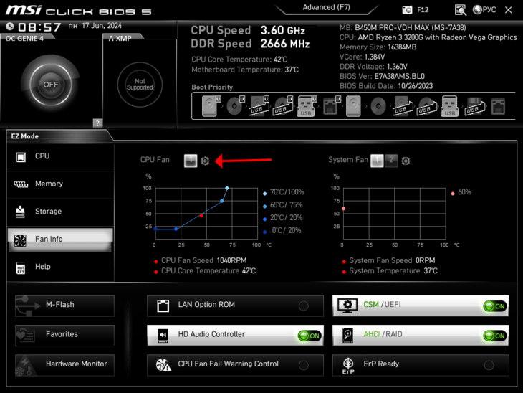The image size is (523, 393).
Task: Select CPU Fan 1 button
Action: (x=191, y=161)
